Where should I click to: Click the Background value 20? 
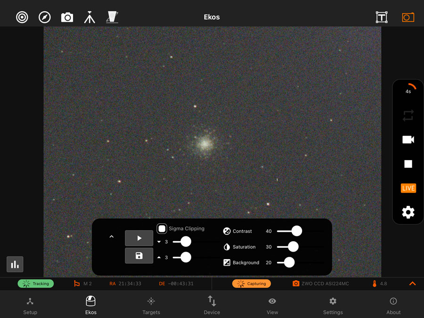click(269, 262)
